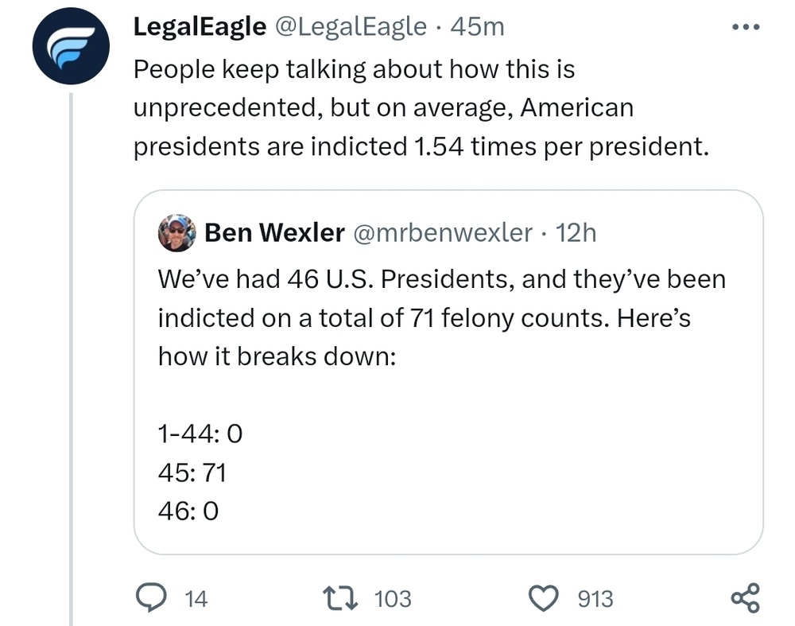The height and width of the screenshot is (626, 795).
Task: View the 913 likes count
Action: (x=595, y=598)
